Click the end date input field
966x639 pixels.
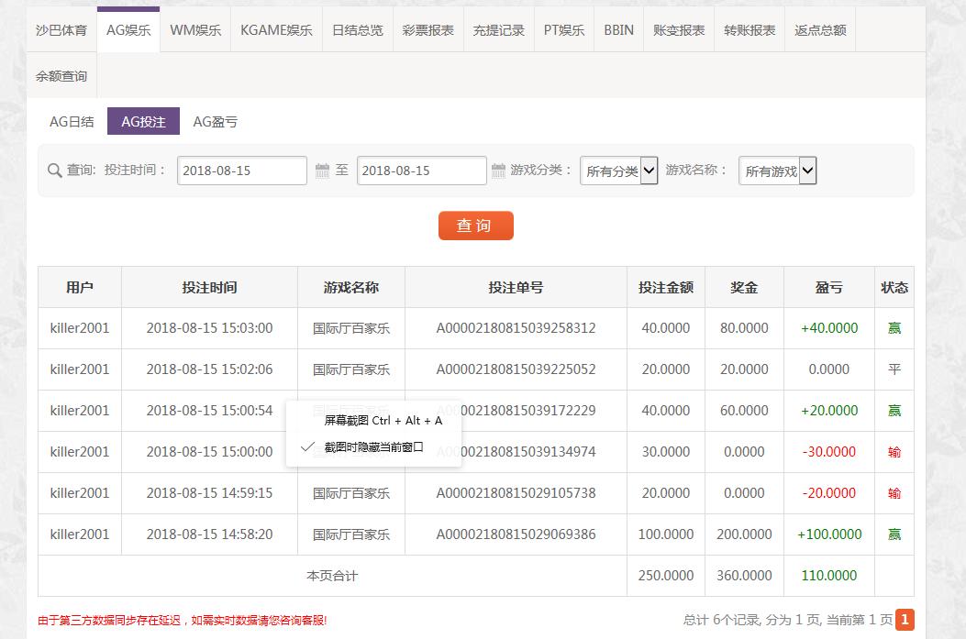pyautogui.click(x=421, y=171)
